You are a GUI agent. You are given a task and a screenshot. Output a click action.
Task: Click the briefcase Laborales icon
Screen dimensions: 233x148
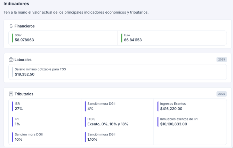11,60
